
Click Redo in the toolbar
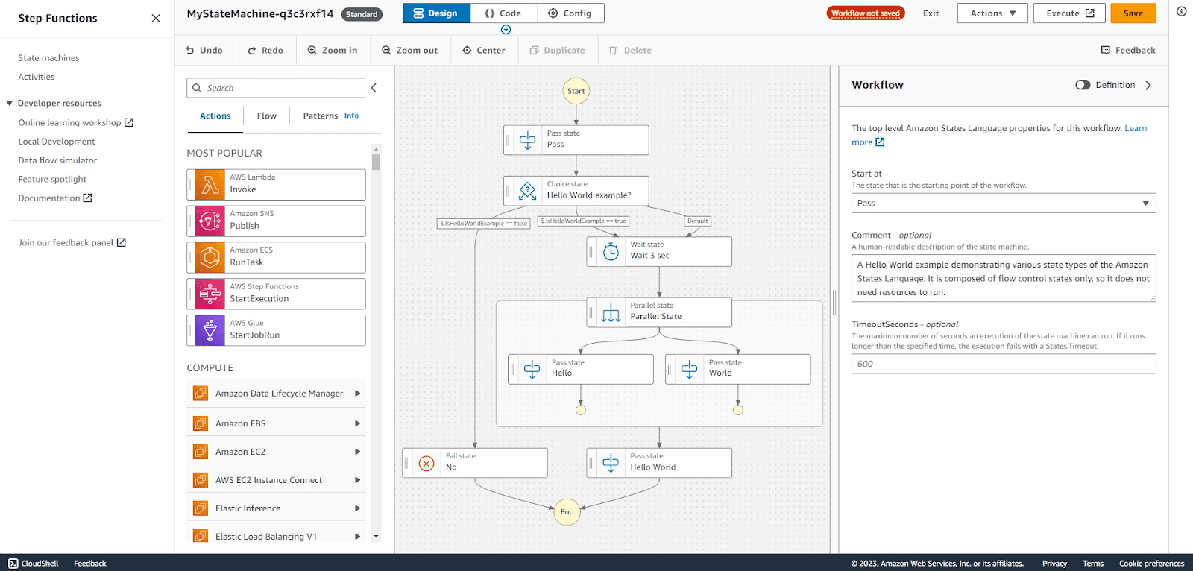(265, 50)
